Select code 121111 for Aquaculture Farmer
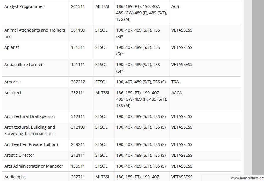This screenshot has width=264, height=181. [78, 65]
